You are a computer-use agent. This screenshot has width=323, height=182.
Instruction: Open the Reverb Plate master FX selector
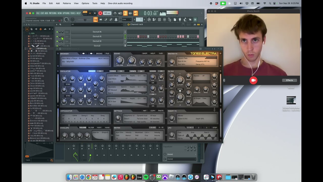click(x=182, y=58)
